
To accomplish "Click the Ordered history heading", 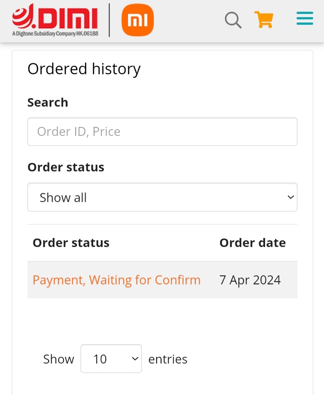I will coord(84,69).
